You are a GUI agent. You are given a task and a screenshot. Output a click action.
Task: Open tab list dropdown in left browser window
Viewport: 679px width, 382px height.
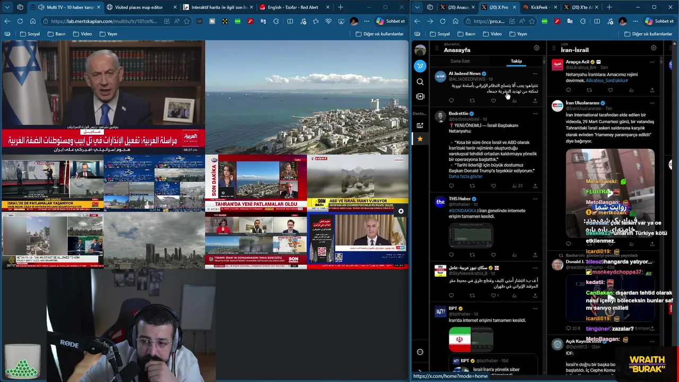click(x=6, y=7)
